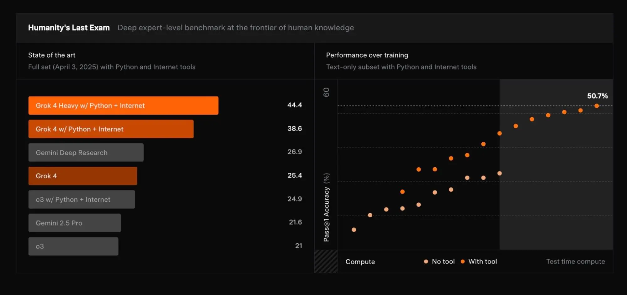Click the With tool legend label
Screen dimensions: 627x295
(x=483, y=262)
